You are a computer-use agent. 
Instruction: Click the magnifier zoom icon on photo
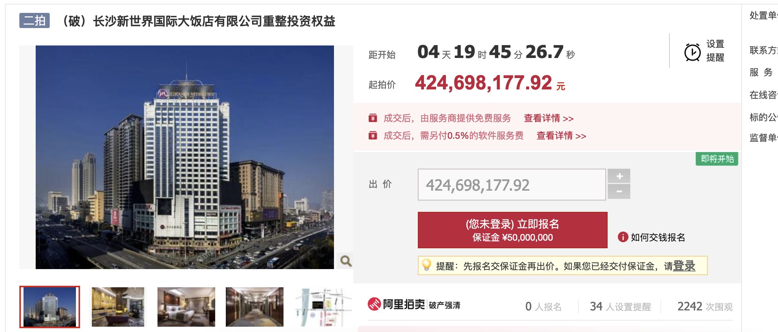point(345,261)
